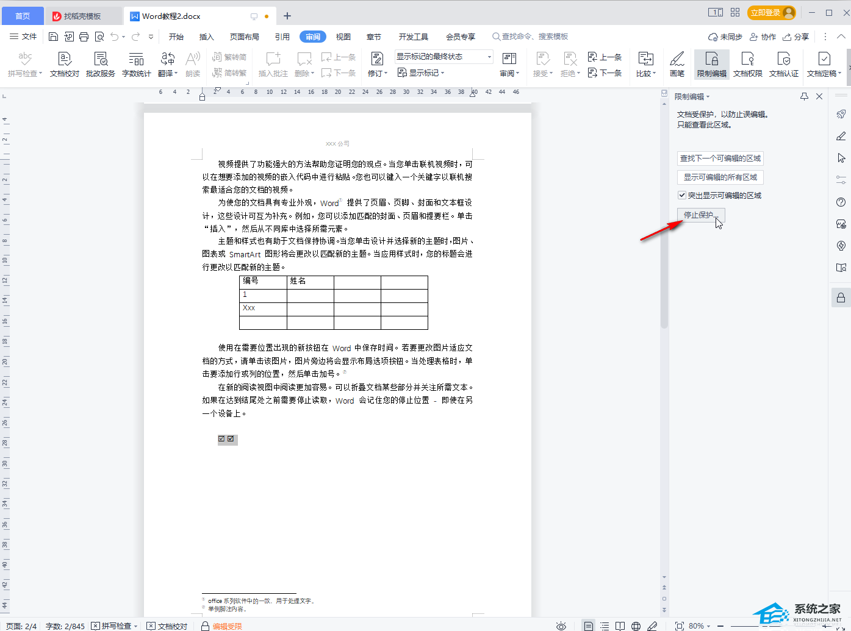Click 显示可编辑的所有区域 button

720,177
